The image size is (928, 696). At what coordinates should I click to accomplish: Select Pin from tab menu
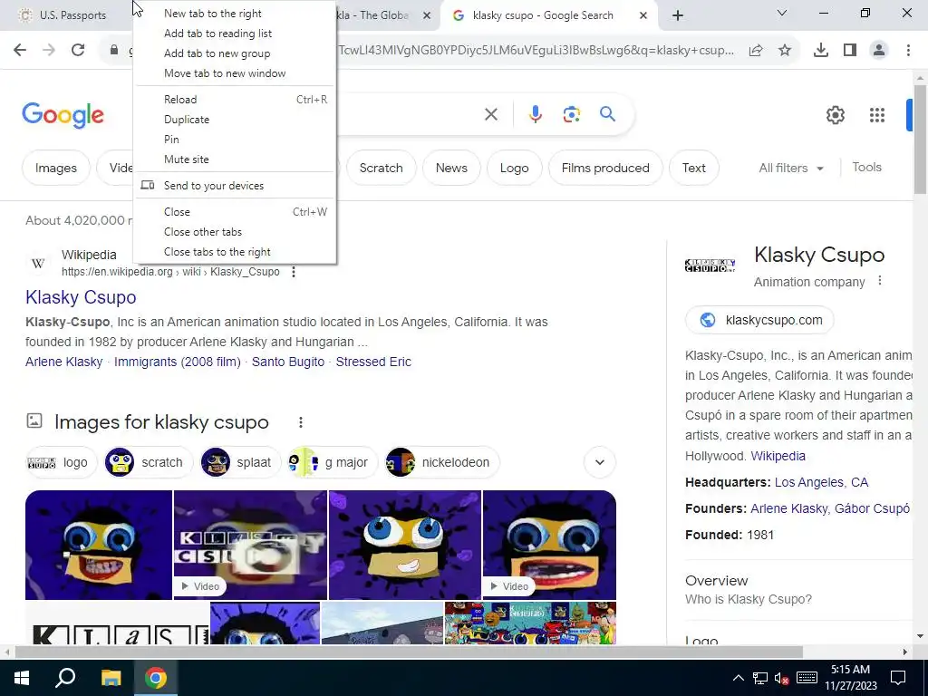point(236,140)
